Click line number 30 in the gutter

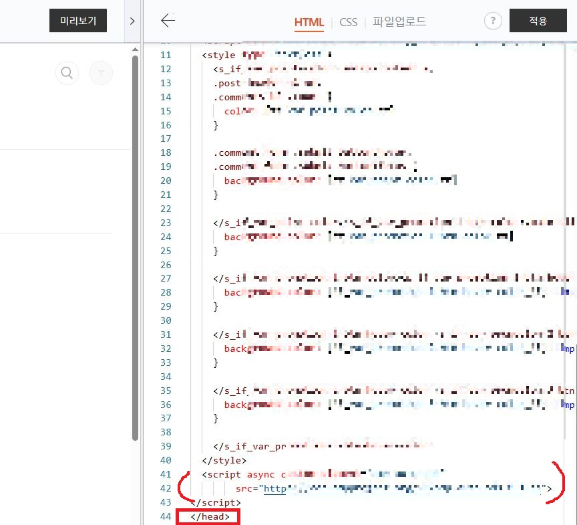pyautogui.click(x=166, y=320)
